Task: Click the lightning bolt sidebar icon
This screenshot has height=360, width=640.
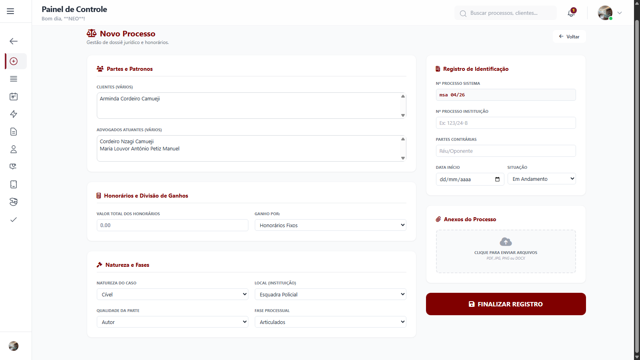Action: [14, 114]
